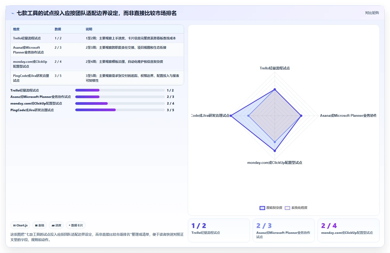Click the small icon before the page title
This screenshot has height=253, width=390.
(x=13, y=13)
